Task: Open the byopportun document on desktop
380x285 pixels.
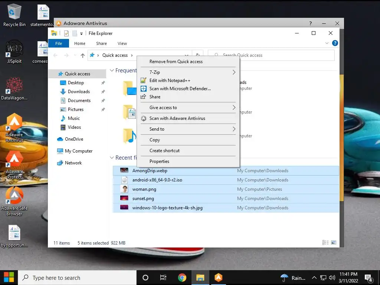Action: pos(14,236)
